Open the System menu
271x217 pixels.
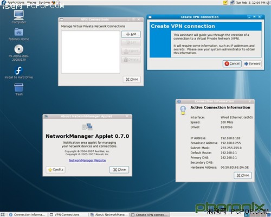tap(44, 2)
